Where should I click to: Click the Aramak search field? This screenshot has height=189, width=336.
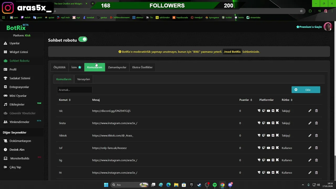click(75, 90)
